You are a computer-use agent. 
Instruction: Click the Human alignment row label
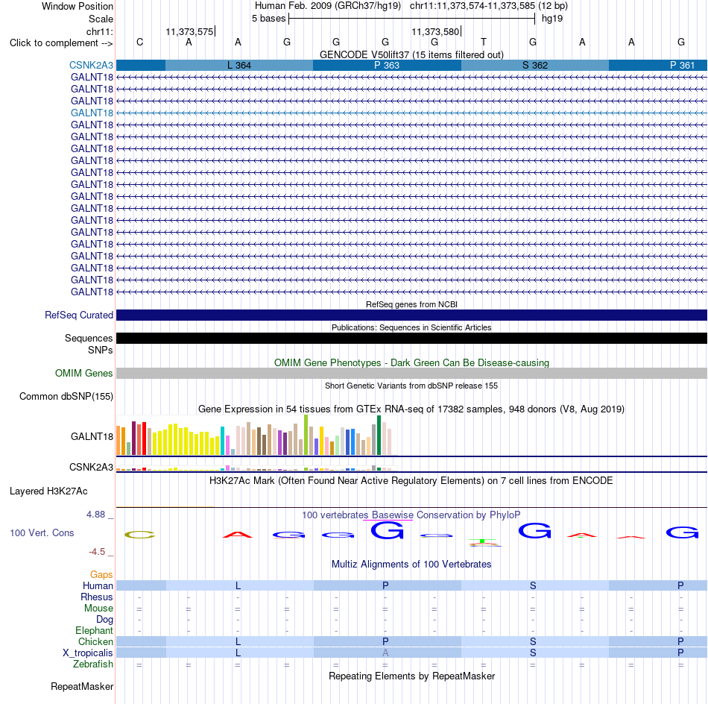[98, 585]
